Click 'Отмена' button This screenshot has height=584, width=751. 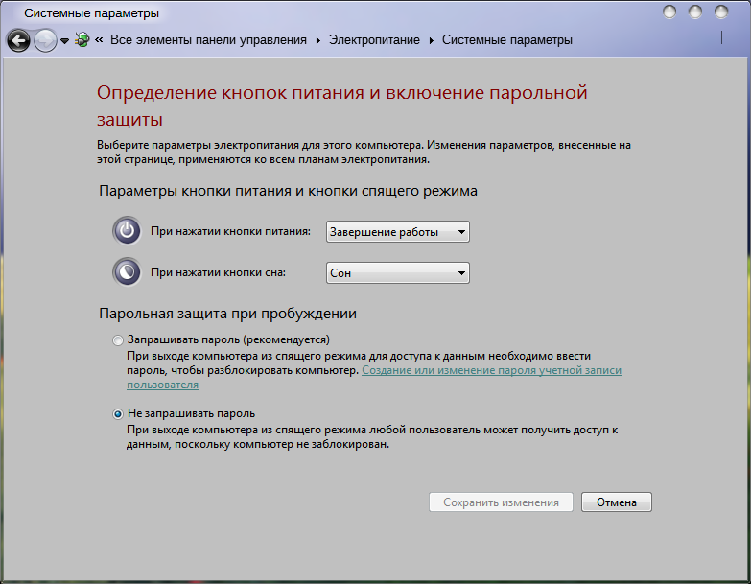tap(617, 502)
